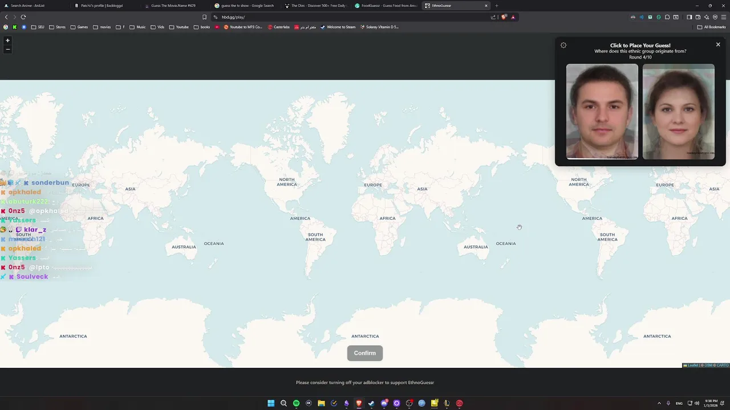The width and height of the screenshot is (730, 410).
Task: Open the All Bookmarks folder
Action: (x=711, y=27)
